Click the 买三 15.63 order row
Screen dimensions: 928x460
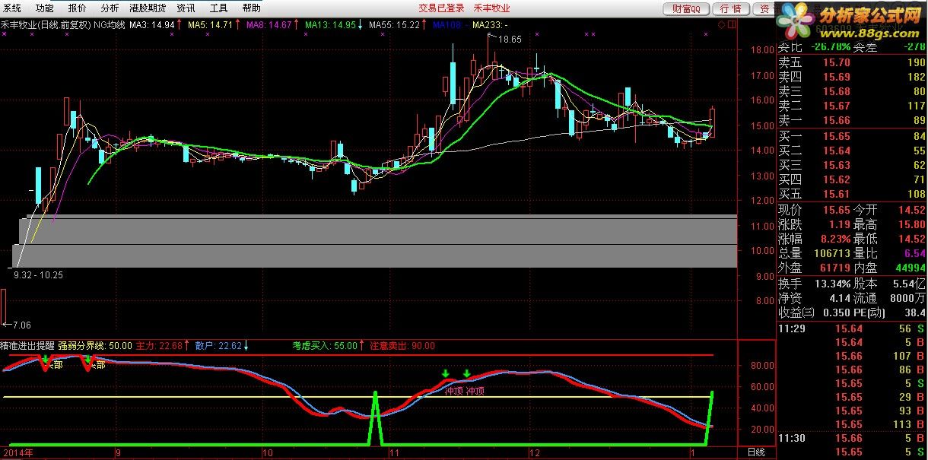(x=852, y=165)
